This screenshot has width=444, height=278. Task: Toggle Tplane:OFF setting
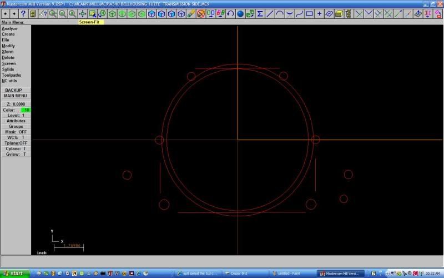(x=16, y=143)
